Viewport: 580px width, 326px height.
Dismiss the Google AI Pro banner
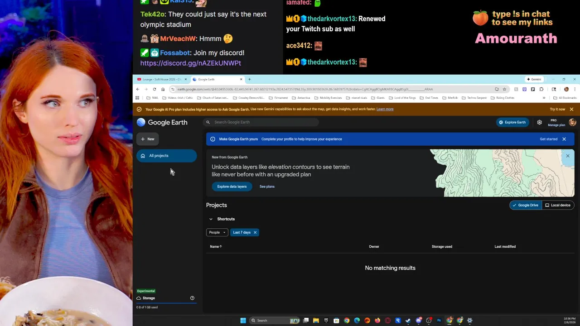pyautogui.click(x=571, y=109)
